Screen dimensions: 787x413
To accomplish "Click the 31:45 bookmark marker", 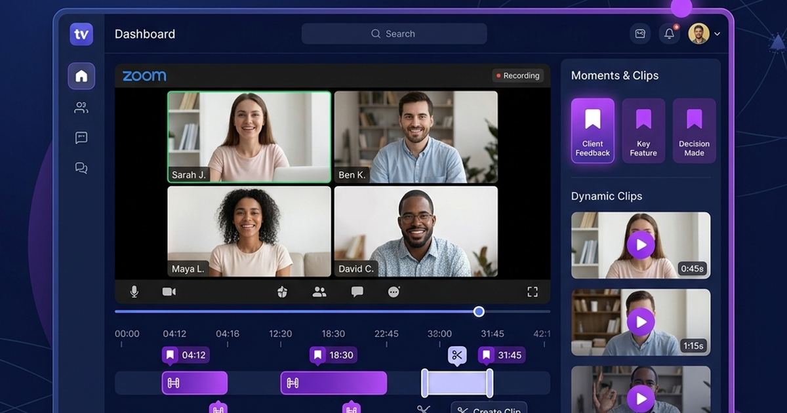I will click(x=502, y=355).
